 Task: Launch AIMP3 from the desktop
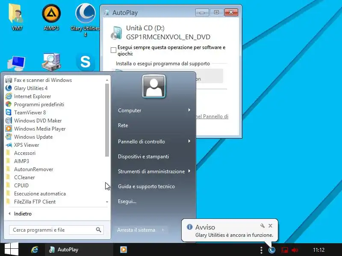51,17
